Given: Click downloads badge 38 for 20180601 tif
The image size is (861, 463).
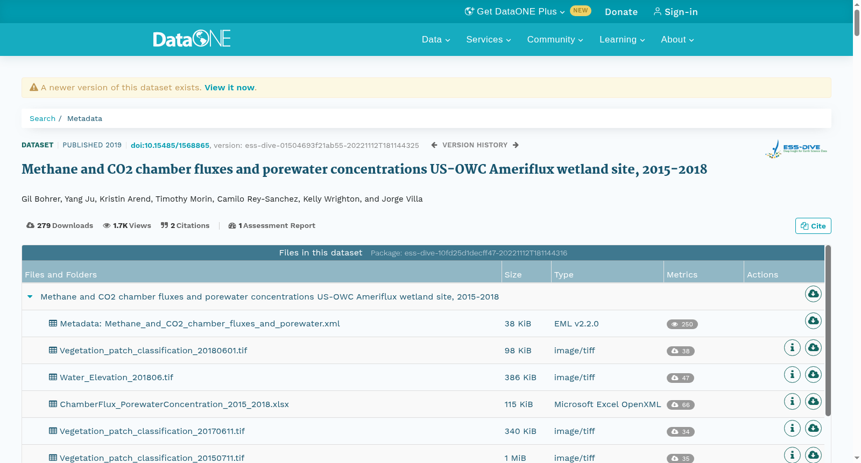Looking at the screenshot, I should (680, 351).
